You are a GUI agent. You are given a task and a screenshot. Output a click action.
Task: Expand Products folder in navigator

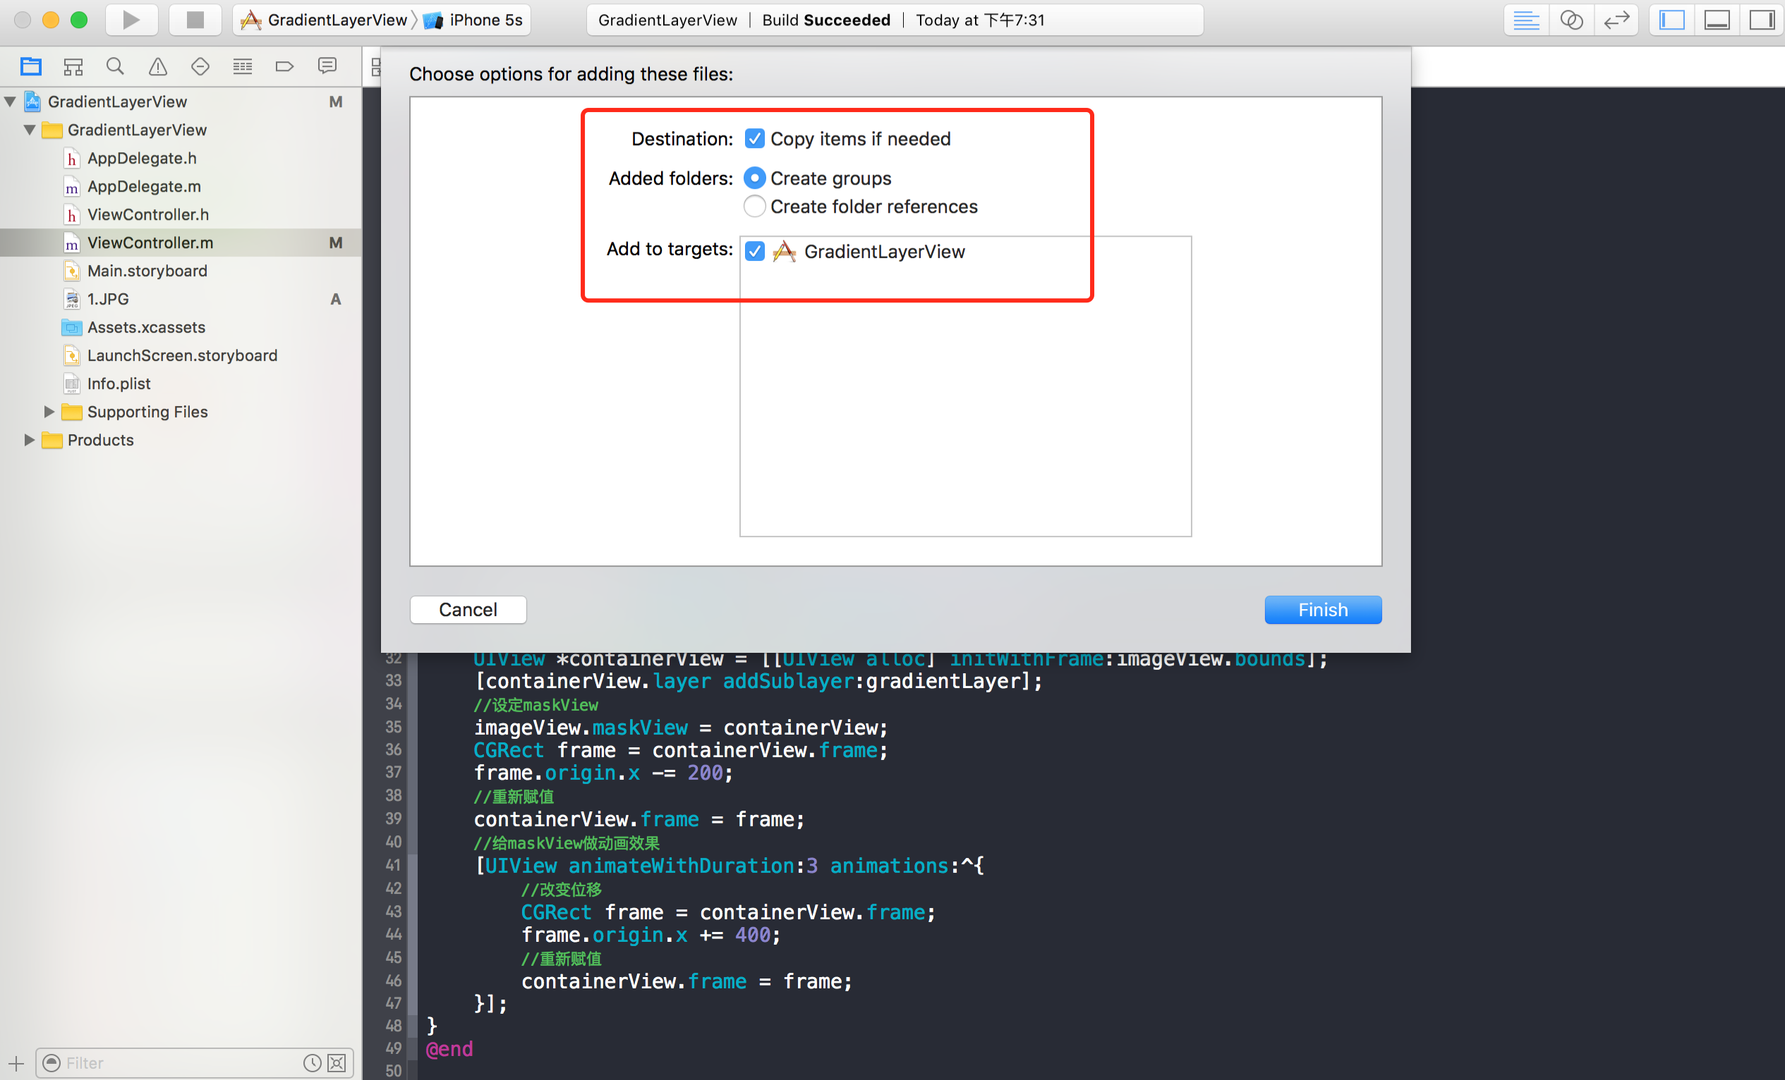tap(28, 439)
